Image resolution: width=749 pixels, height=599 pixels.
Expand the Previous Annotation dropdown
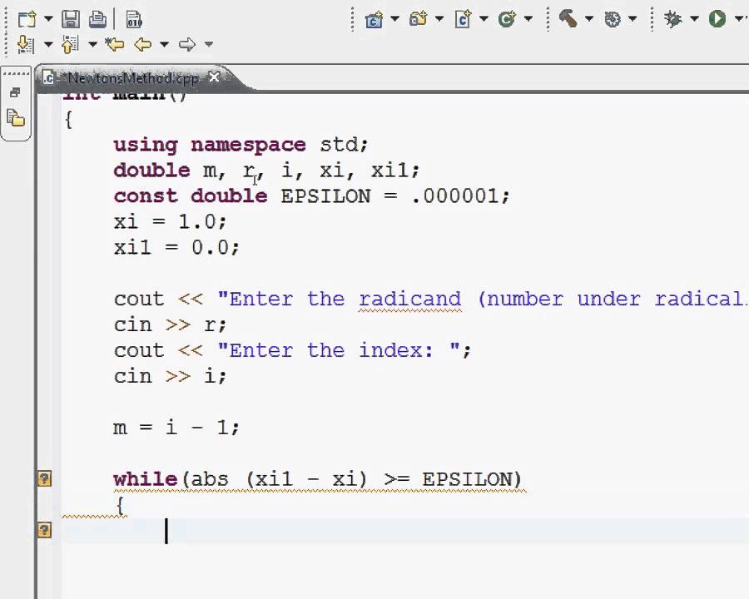[x=92, y=44]
